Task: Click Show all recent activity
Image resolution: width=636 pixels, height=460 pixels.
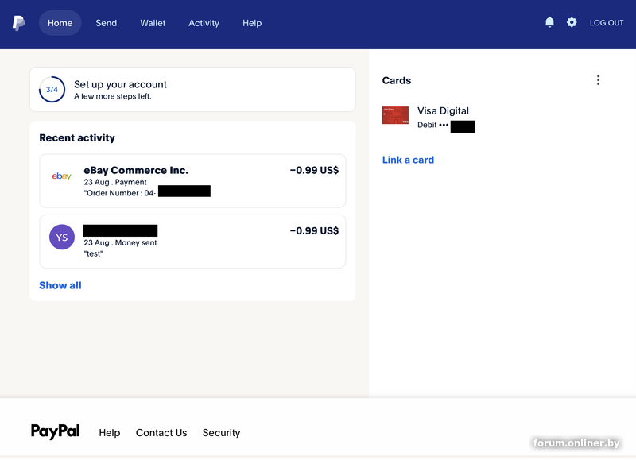Action: point(60,285)
